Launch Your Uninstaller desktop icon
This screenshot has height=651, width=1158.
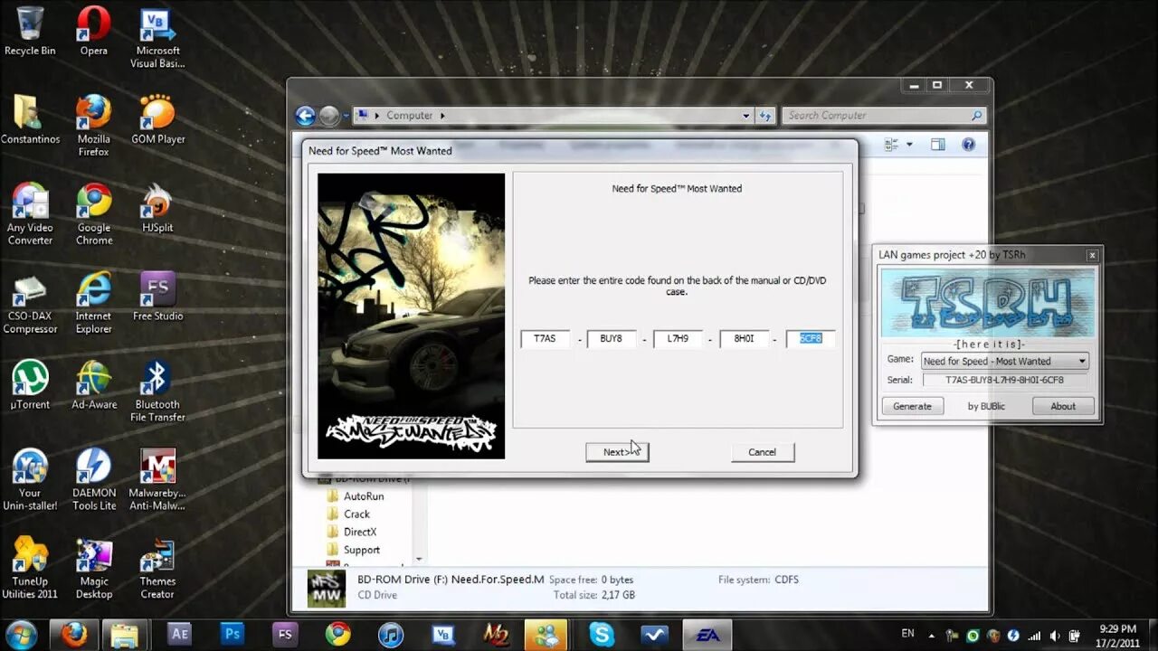(x=30, y=480)
